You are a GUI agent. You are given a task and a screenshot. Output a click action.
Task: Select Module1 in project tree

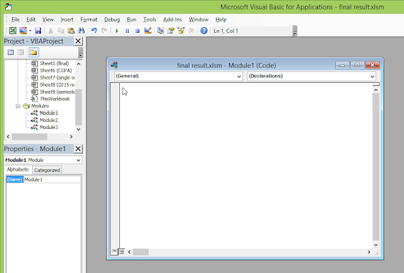[x=49, y=113]
